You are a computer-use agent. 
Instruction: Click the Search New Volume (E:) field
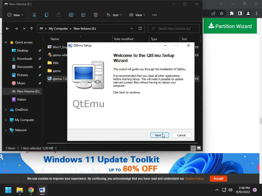(174, 29)
